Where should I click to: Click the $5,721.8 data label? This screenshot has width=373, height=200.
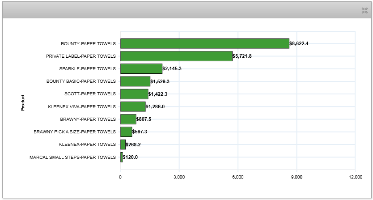tap(242, 56)
